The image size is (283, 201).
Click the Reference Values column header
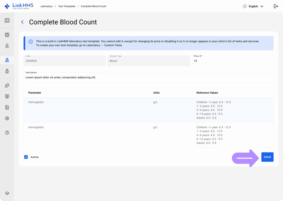207,93
